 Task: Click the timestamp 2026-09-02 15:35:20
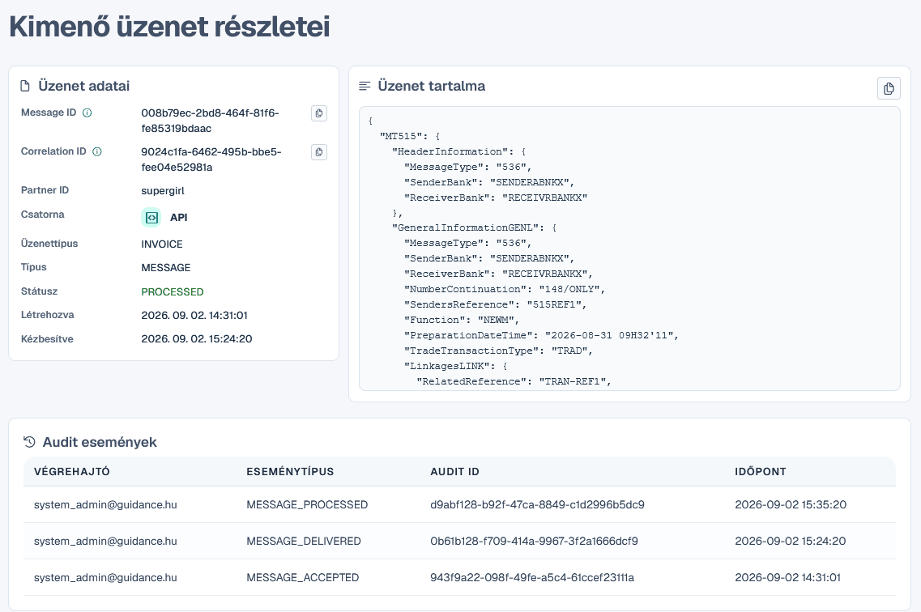791,504
